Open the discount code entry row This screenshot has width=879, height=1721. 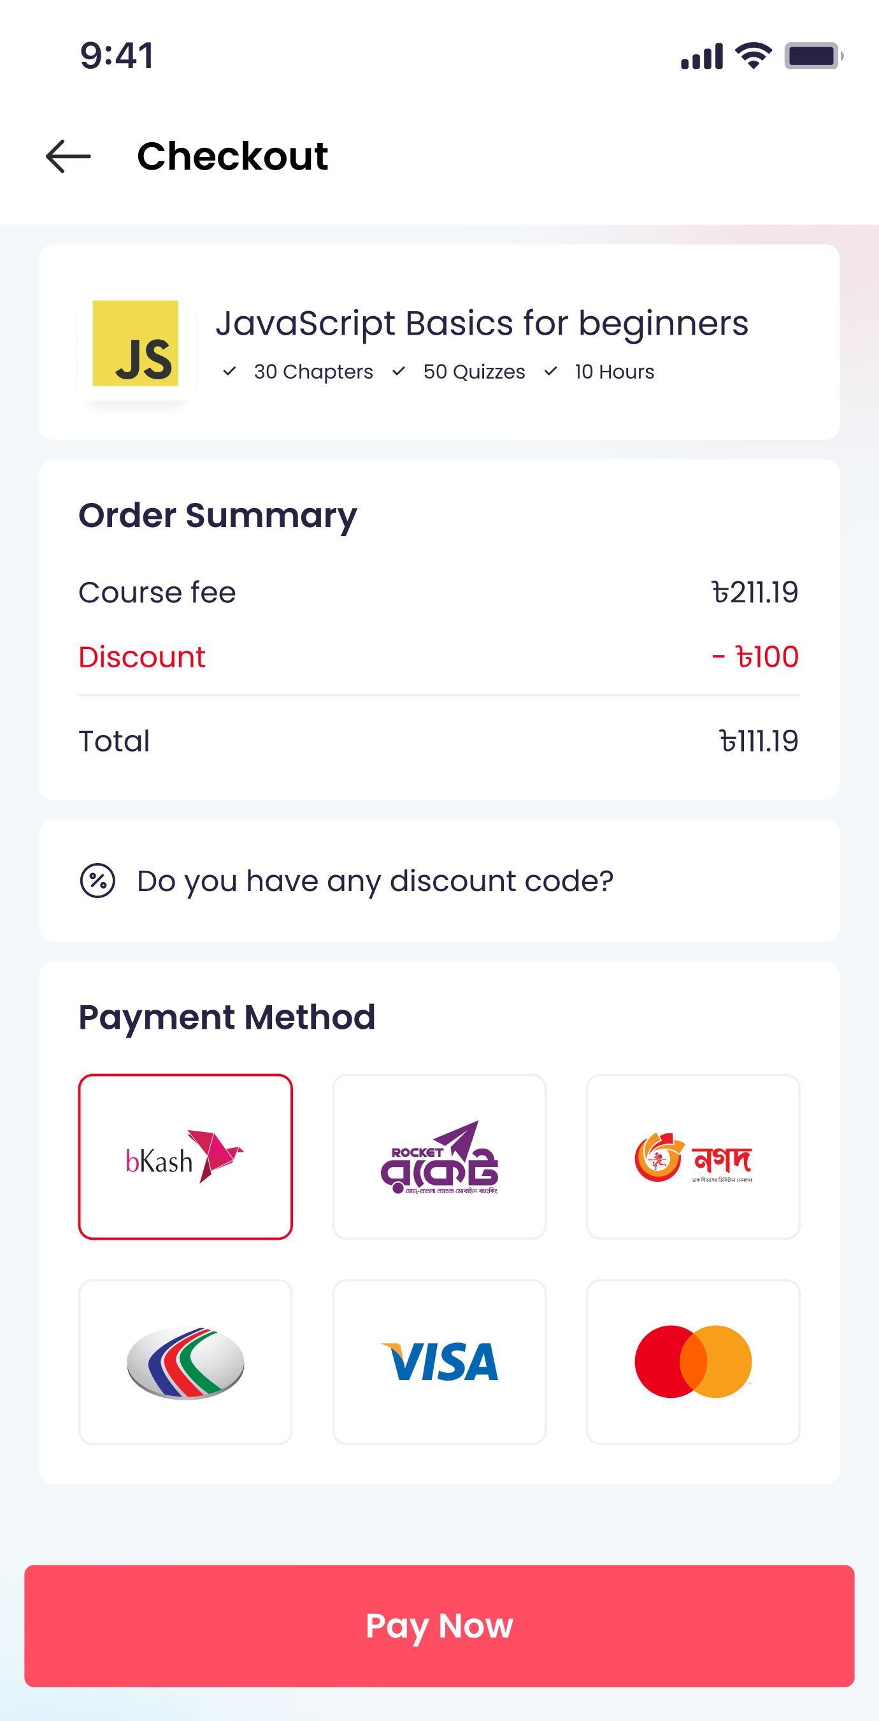tap(439, 880)
